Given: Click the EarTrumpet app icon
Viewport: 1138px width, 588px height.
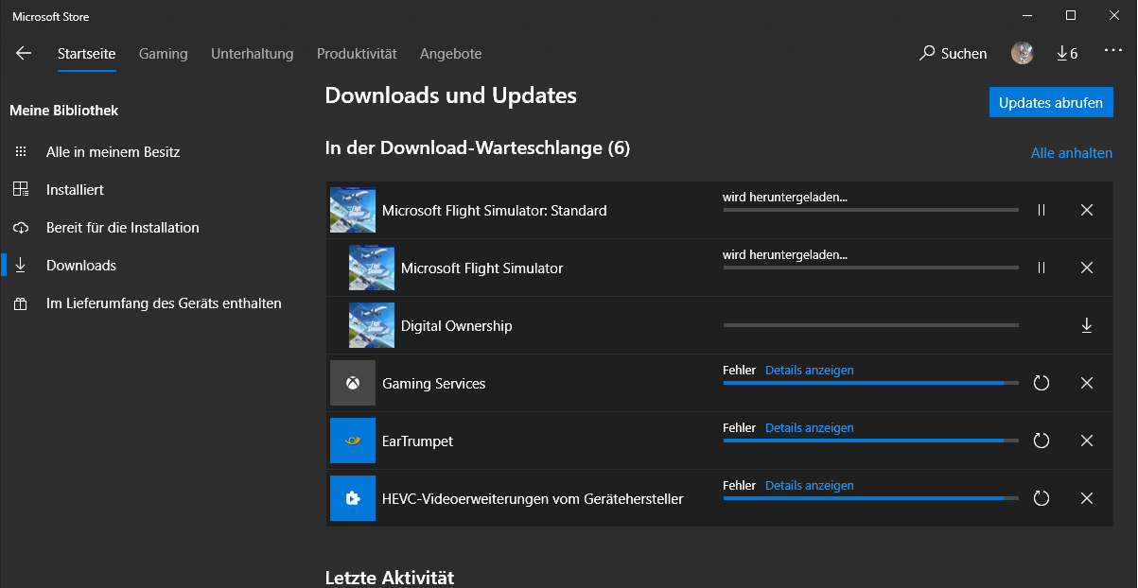Looking at the screenshot, I should click(x=353, y=441).
